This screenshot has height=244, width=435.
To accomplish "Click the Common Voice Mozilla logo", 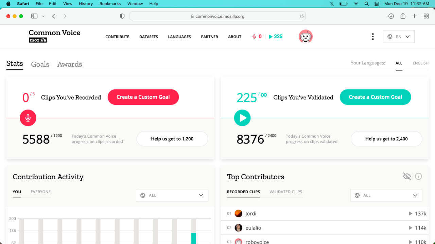I will click(54, 36).
